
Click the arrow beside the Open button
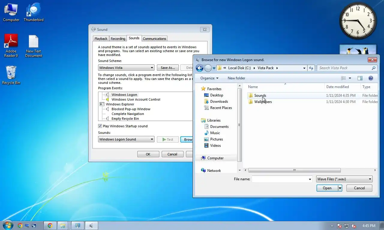click(340, 188)
